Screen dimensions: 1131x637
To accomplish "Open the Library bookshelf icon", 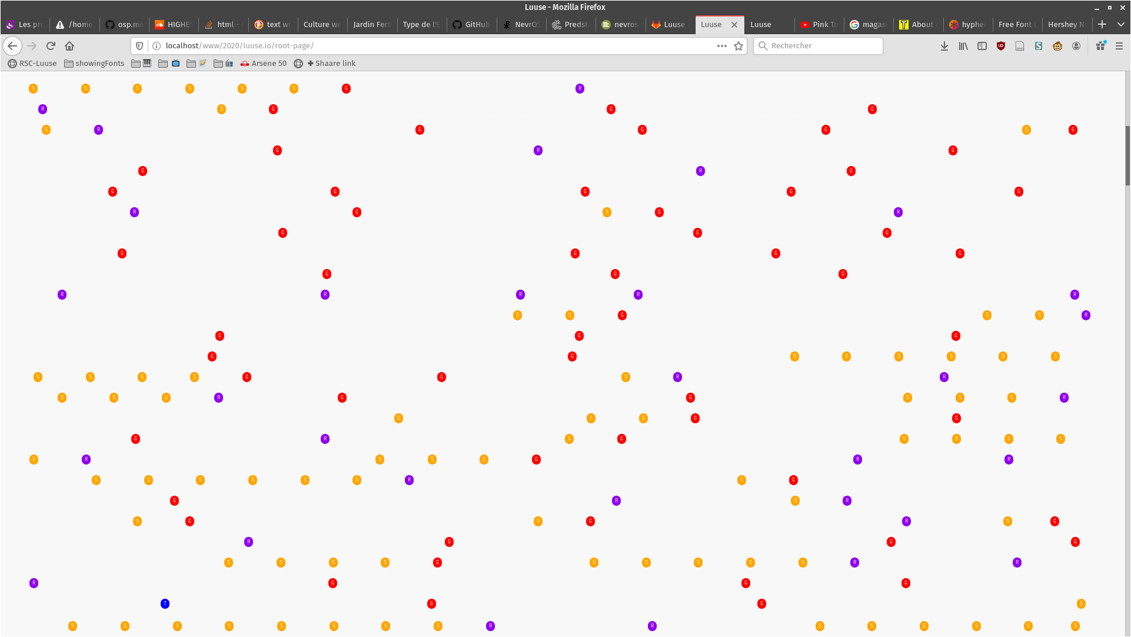I will click(963, 46).
